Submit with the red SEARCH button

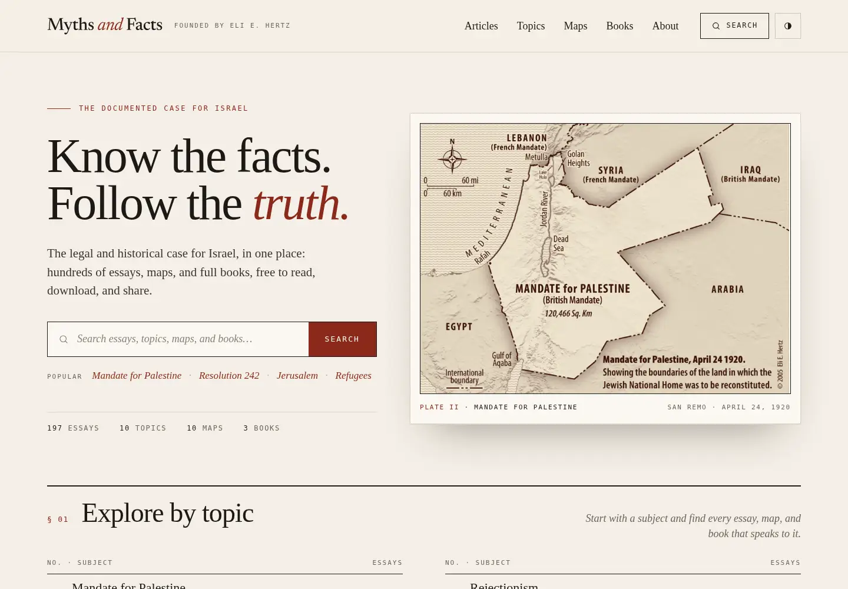point(342,339)
